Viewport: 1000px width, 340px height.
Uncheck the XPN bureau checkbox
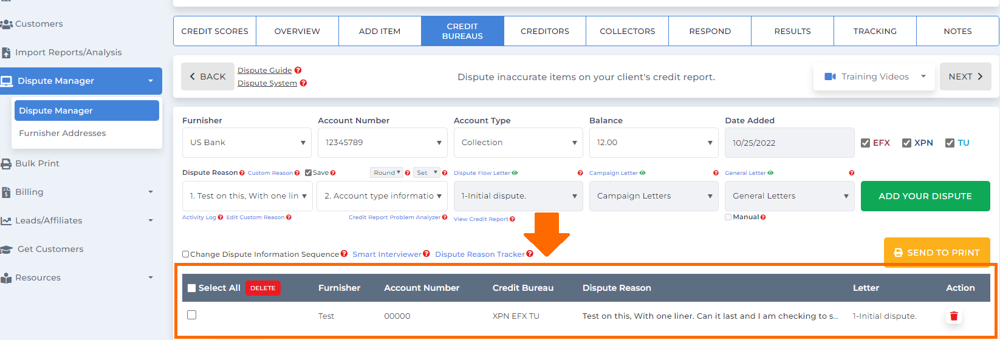click(906, 143)
